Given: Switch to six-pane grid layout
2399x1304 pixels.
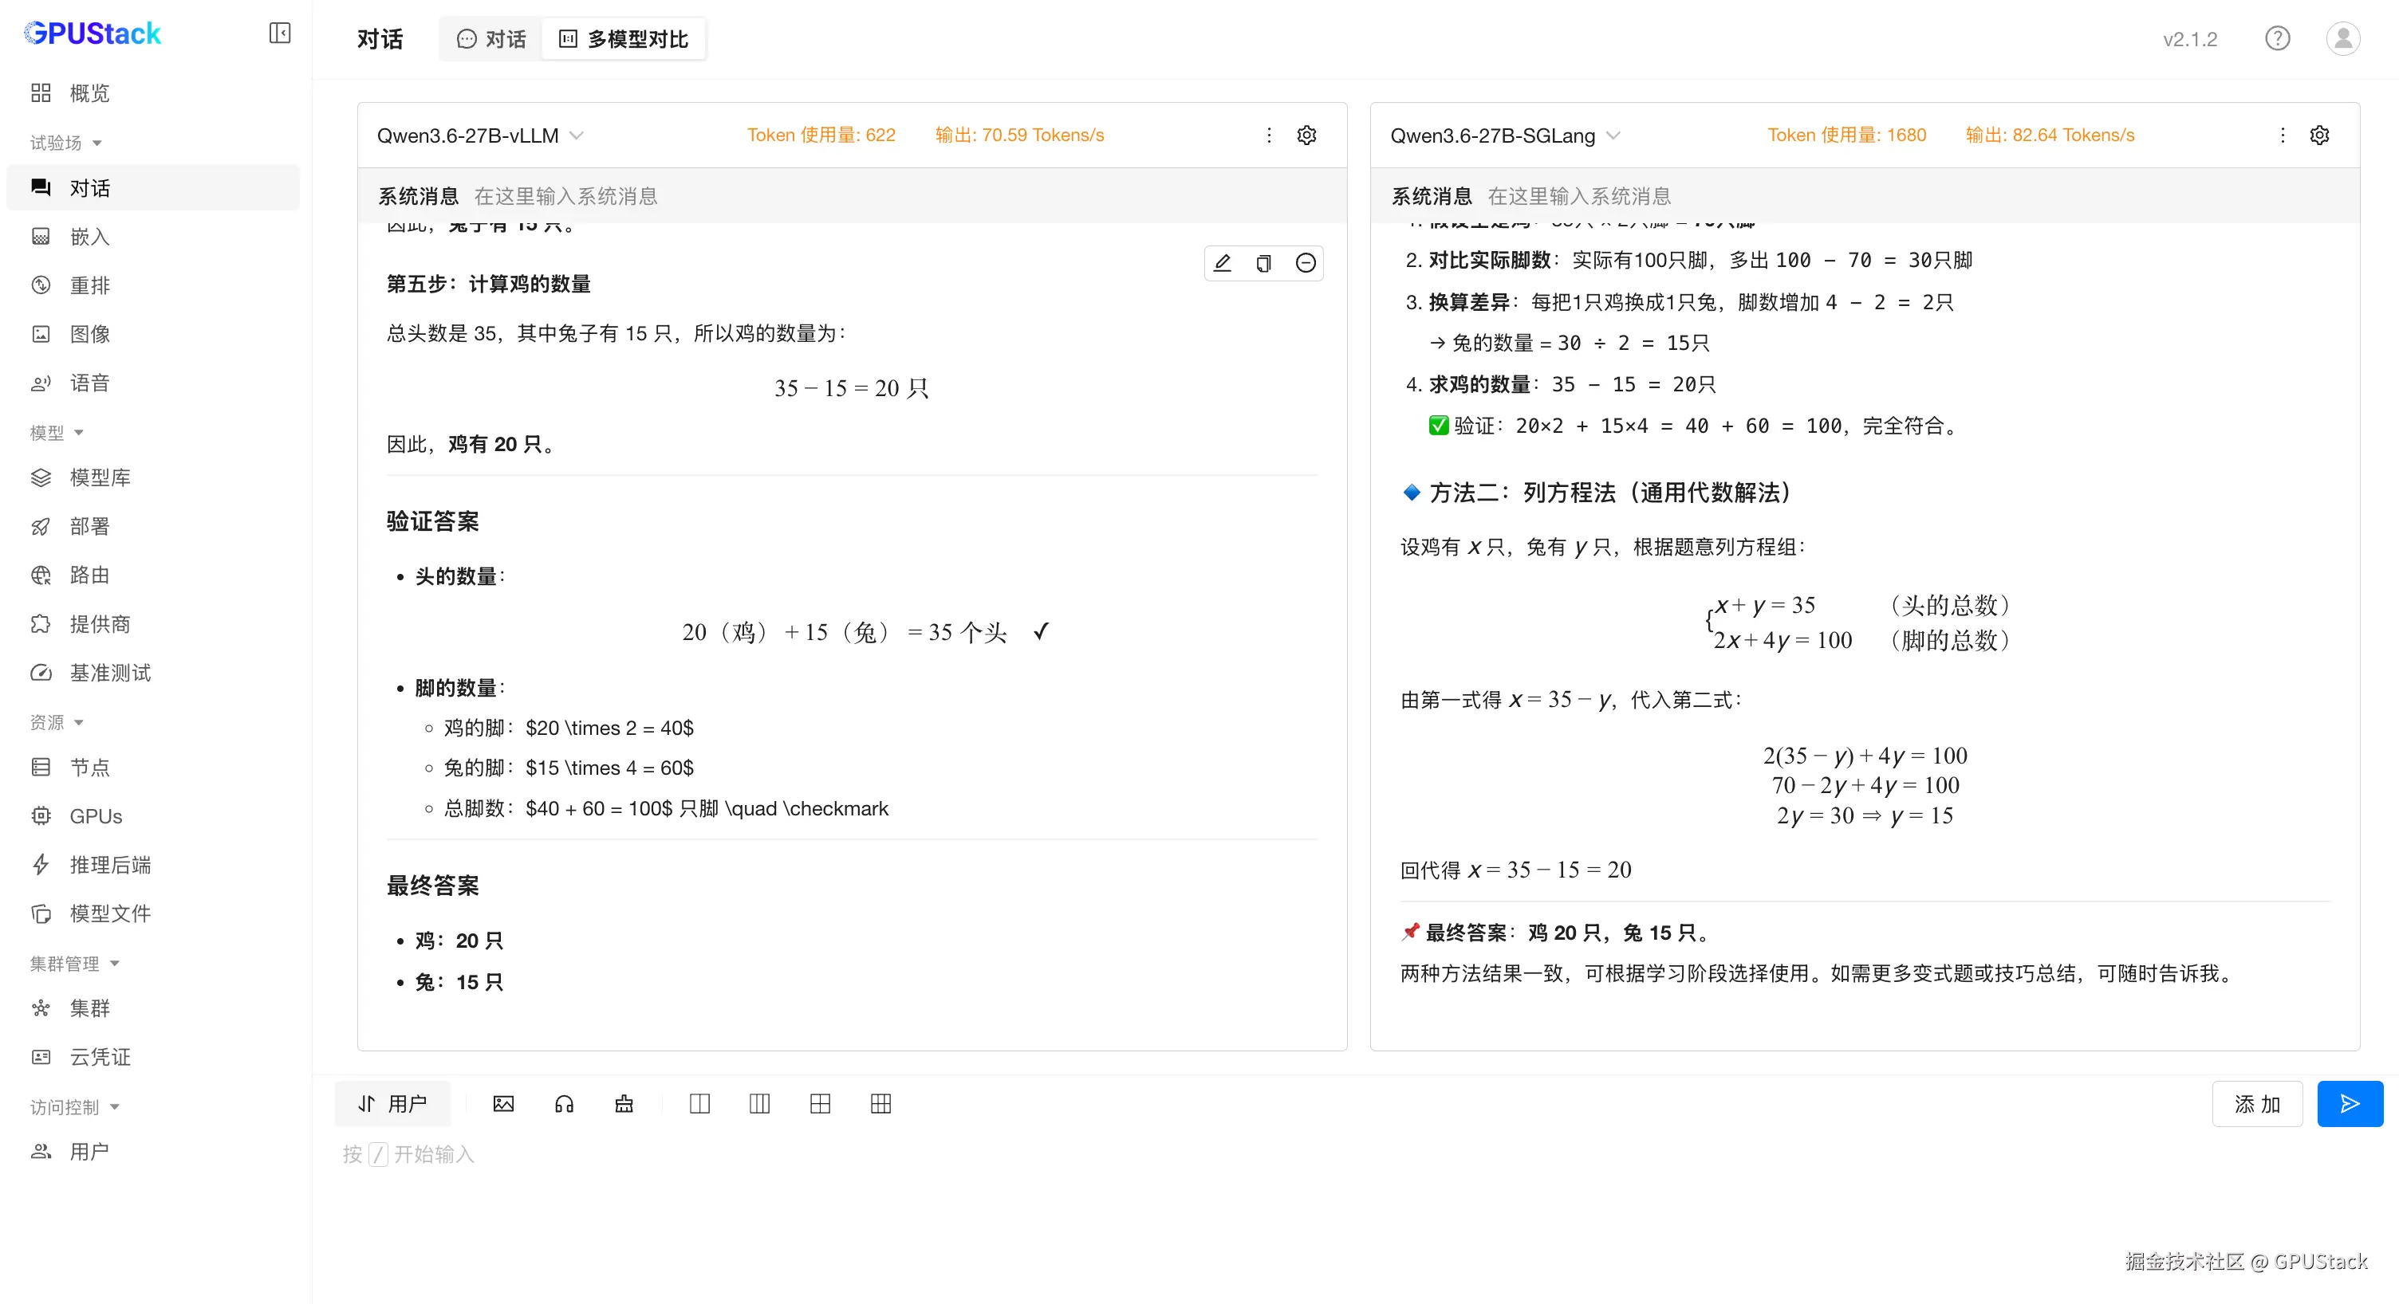Looking at the screenshot, I should click(x=881, y=1104).
